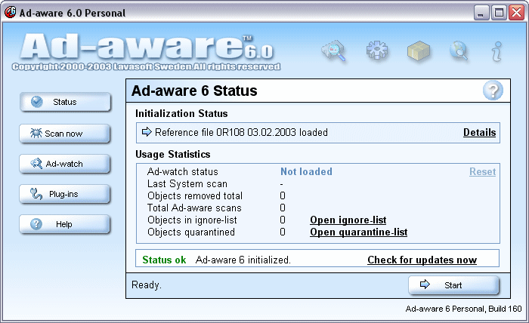Click the 'Ready.' status text
The width and height of the screenshot is (529, 323).
click(147, 285)
